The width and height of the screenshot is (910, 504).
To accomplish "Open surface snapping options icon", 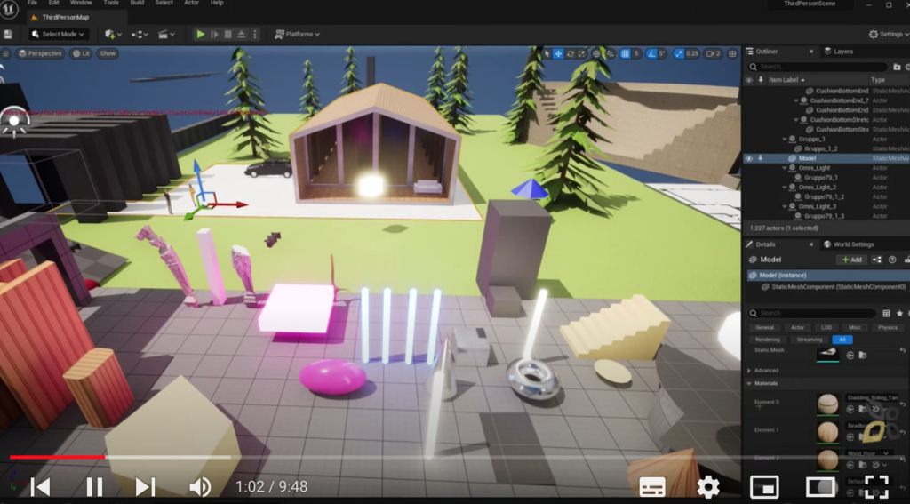I will (610, 53).
